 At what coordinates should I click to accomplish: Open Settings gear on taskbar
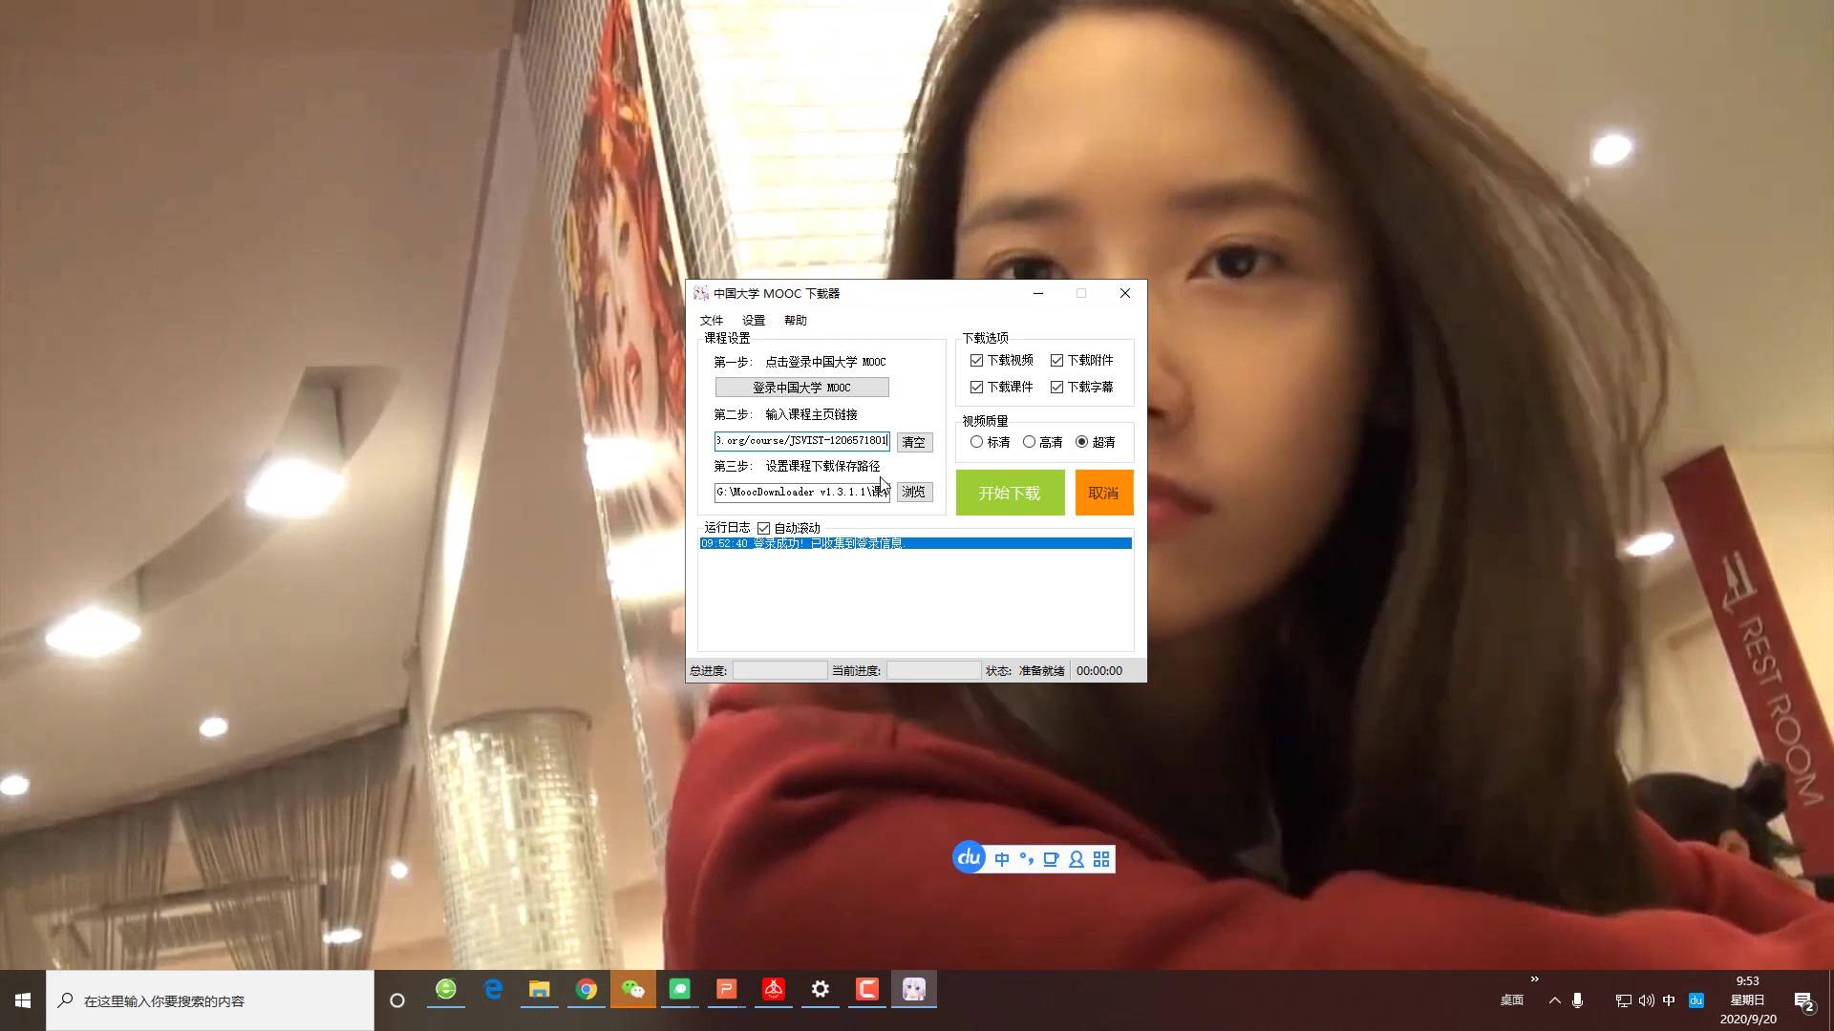point(821,990)
